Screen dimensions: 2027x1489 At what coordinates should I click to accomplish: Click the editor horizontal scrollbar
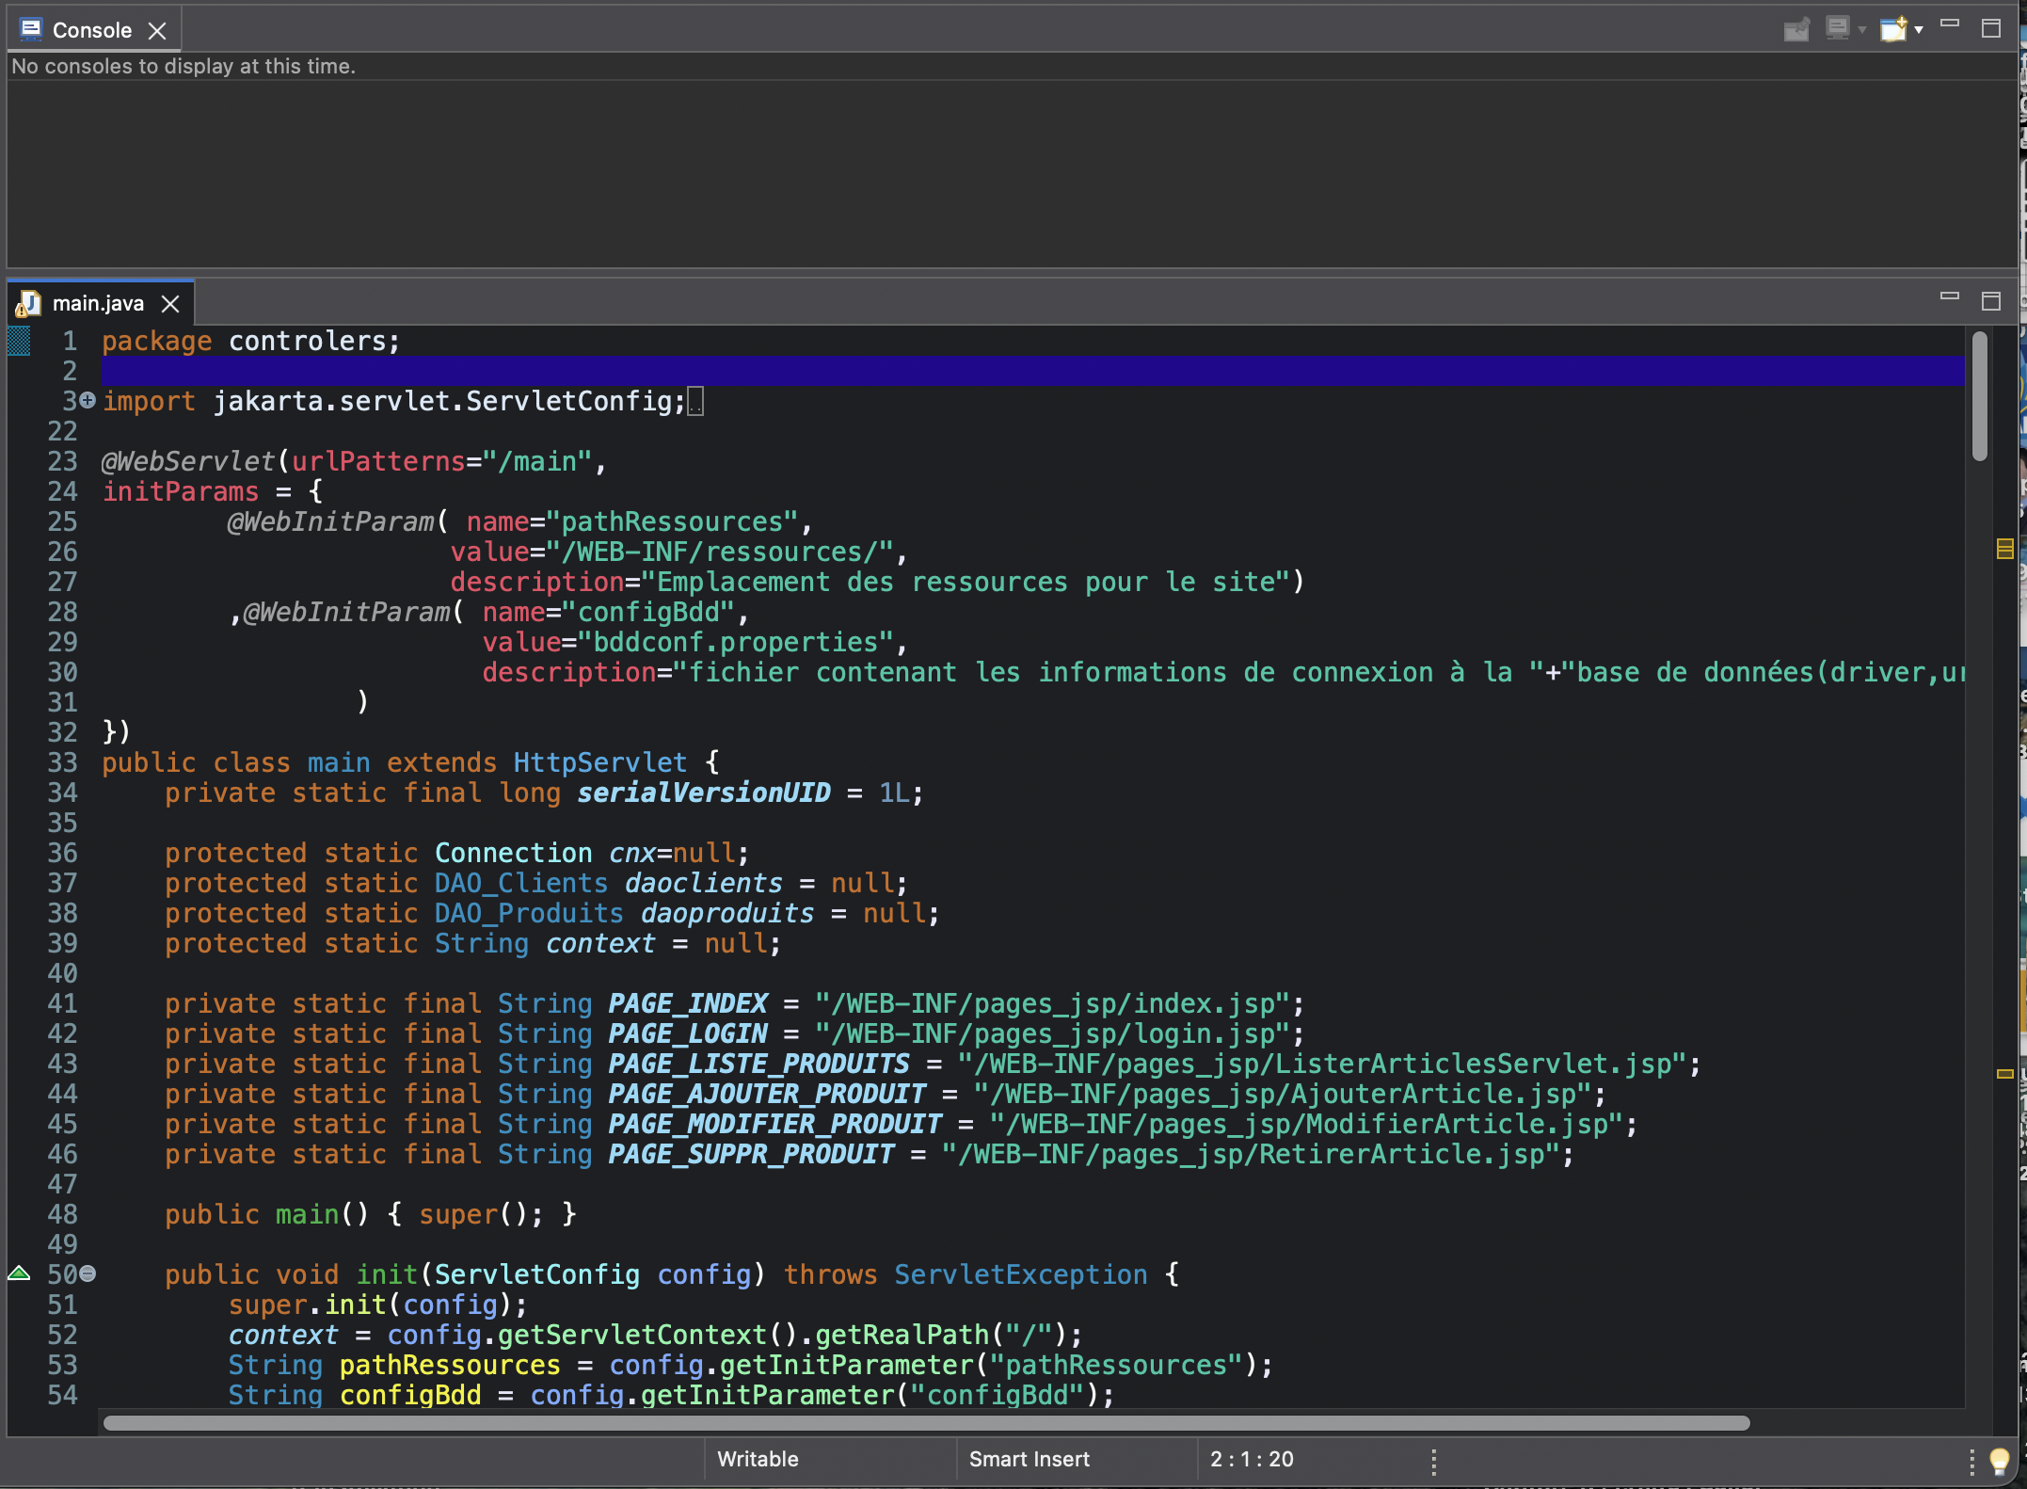click(x=847, y=1424)
